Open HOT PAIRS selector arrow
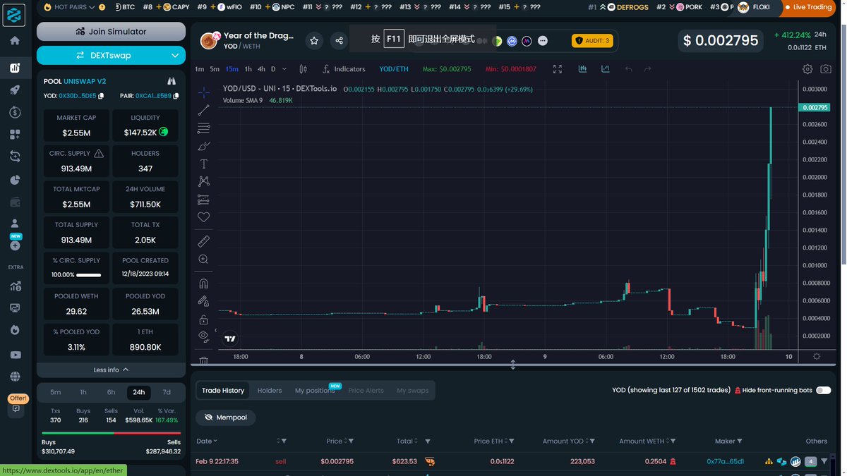Screen dimensions: 847x476 pyautogui.click(x=92, y=7)
